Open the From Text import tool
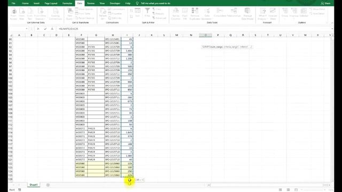The image size is (342, 192). [30, 14]
